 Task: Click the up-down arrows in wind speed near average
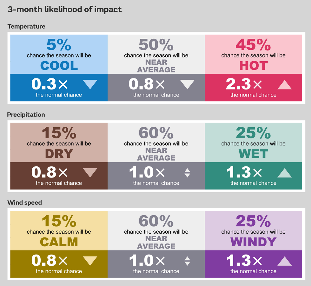coord(187,261)
